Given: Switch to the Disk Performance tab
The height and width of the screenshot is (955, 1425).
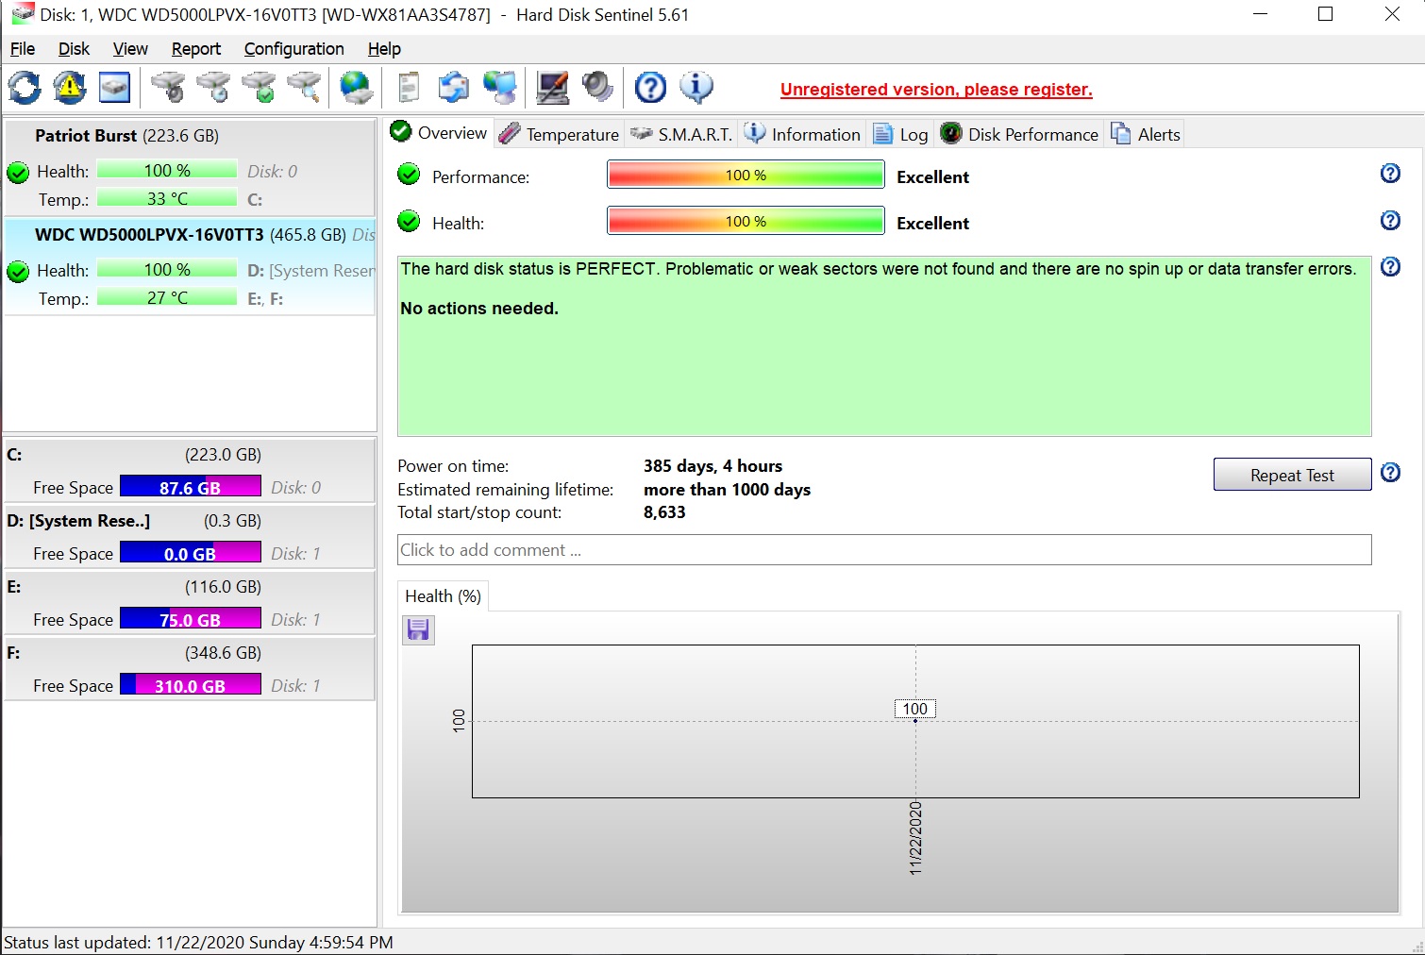Looking at the screenshot, I should tap(1020, 134).
